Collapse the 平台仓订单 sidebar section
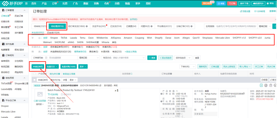Viewport: 277px width, 118px height. point(24,100)
